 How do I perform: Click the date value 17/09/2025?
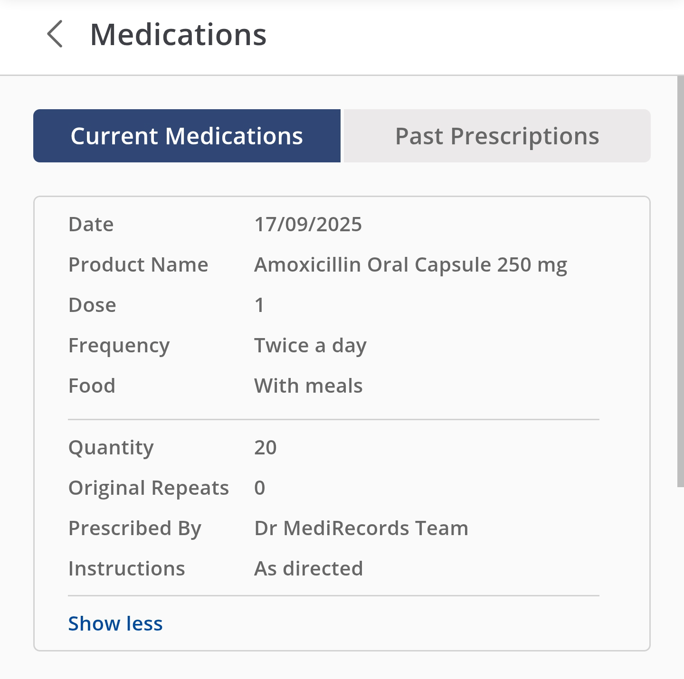click(x=308, y=224)
